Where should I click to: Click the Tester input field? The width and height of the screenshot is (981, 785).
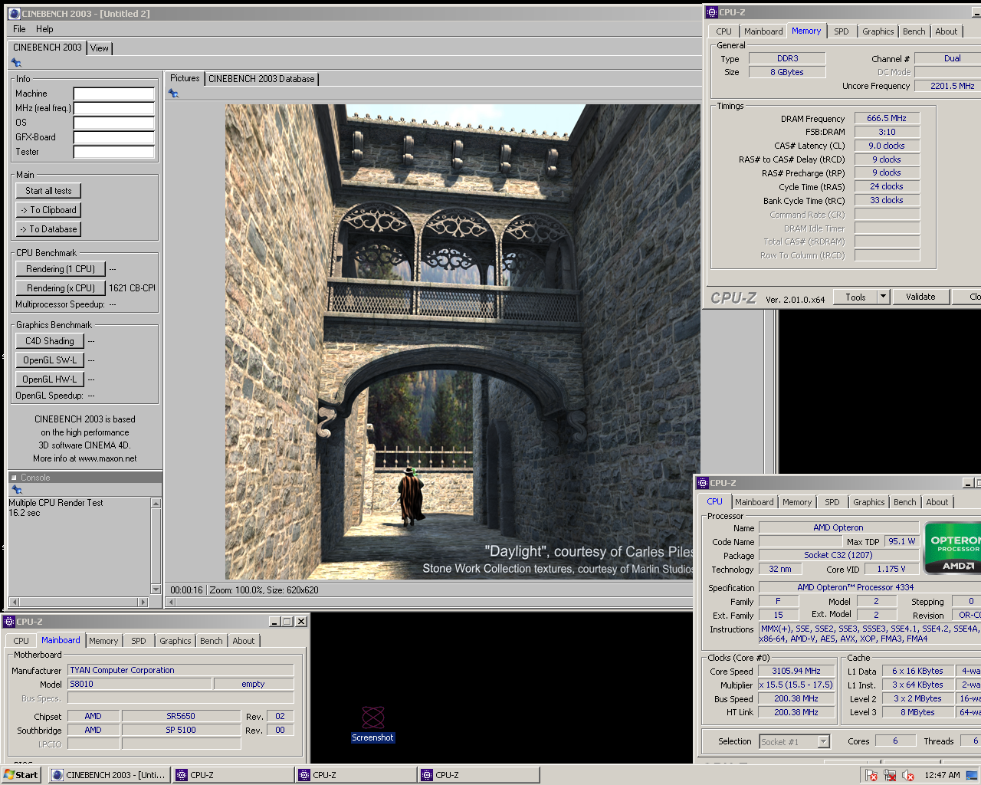[x=114, y=152]
